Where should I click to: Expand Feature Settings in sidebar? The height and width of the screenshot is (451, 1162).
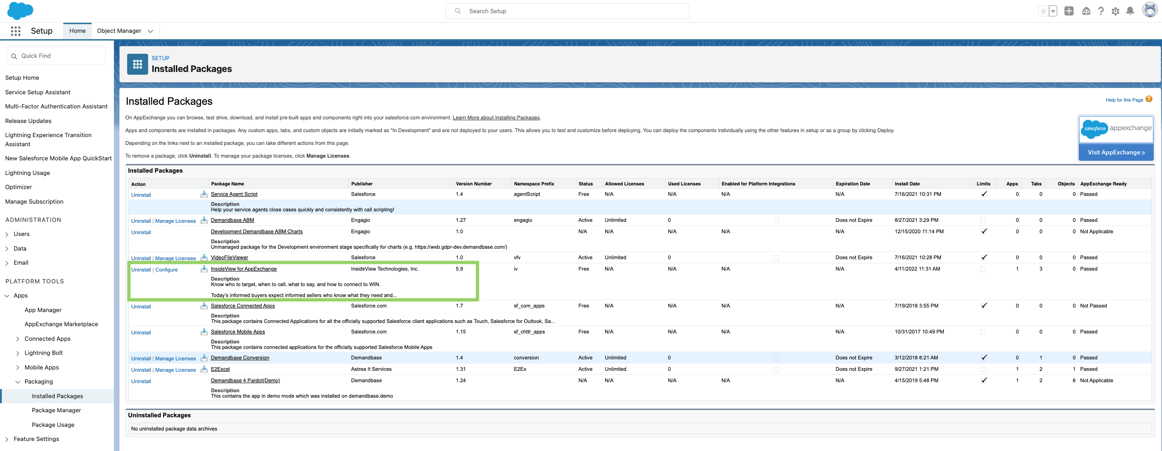coord(7,439)
